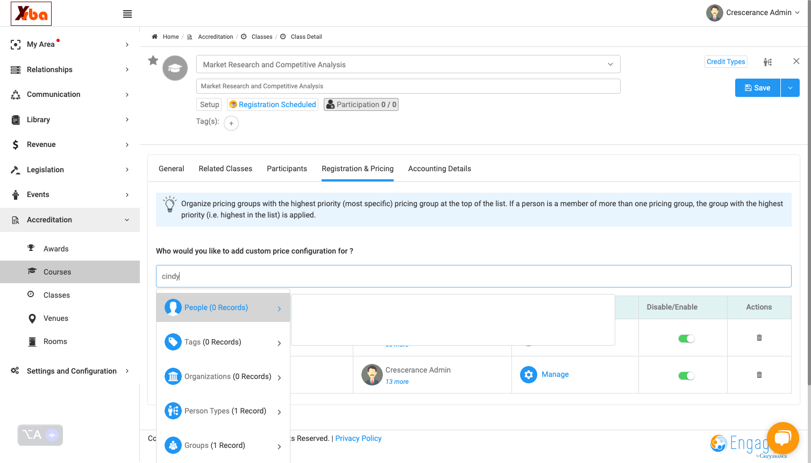Click the Credit Types button
Screen dimensions: 811x463
(726, 62)
